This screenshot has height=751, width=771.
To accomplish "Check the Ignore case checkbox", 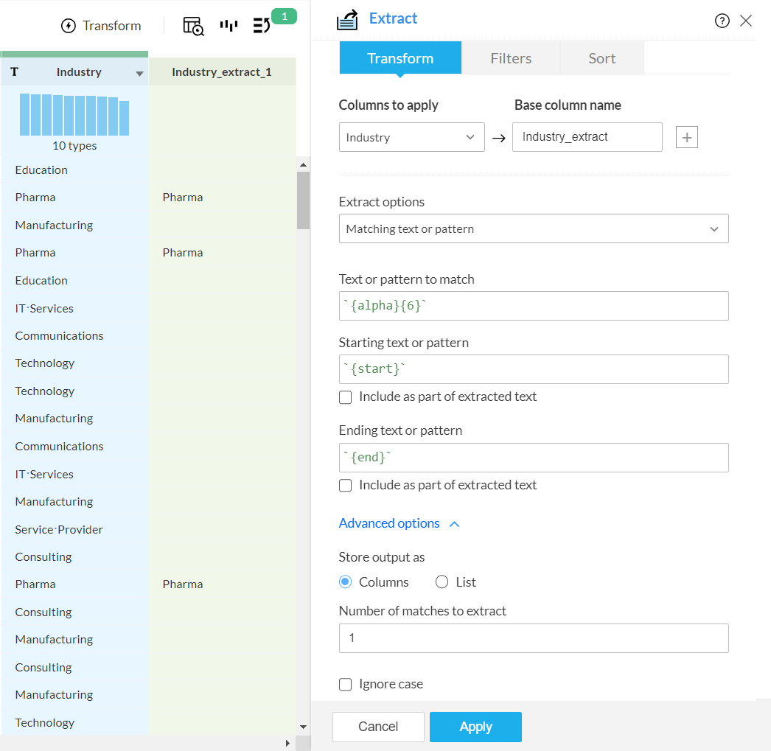I will coord(346,685).
